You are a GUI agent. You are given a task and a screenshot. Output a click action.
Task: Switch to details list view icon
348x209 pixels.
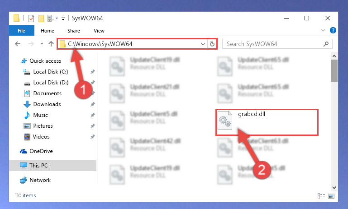321,196
